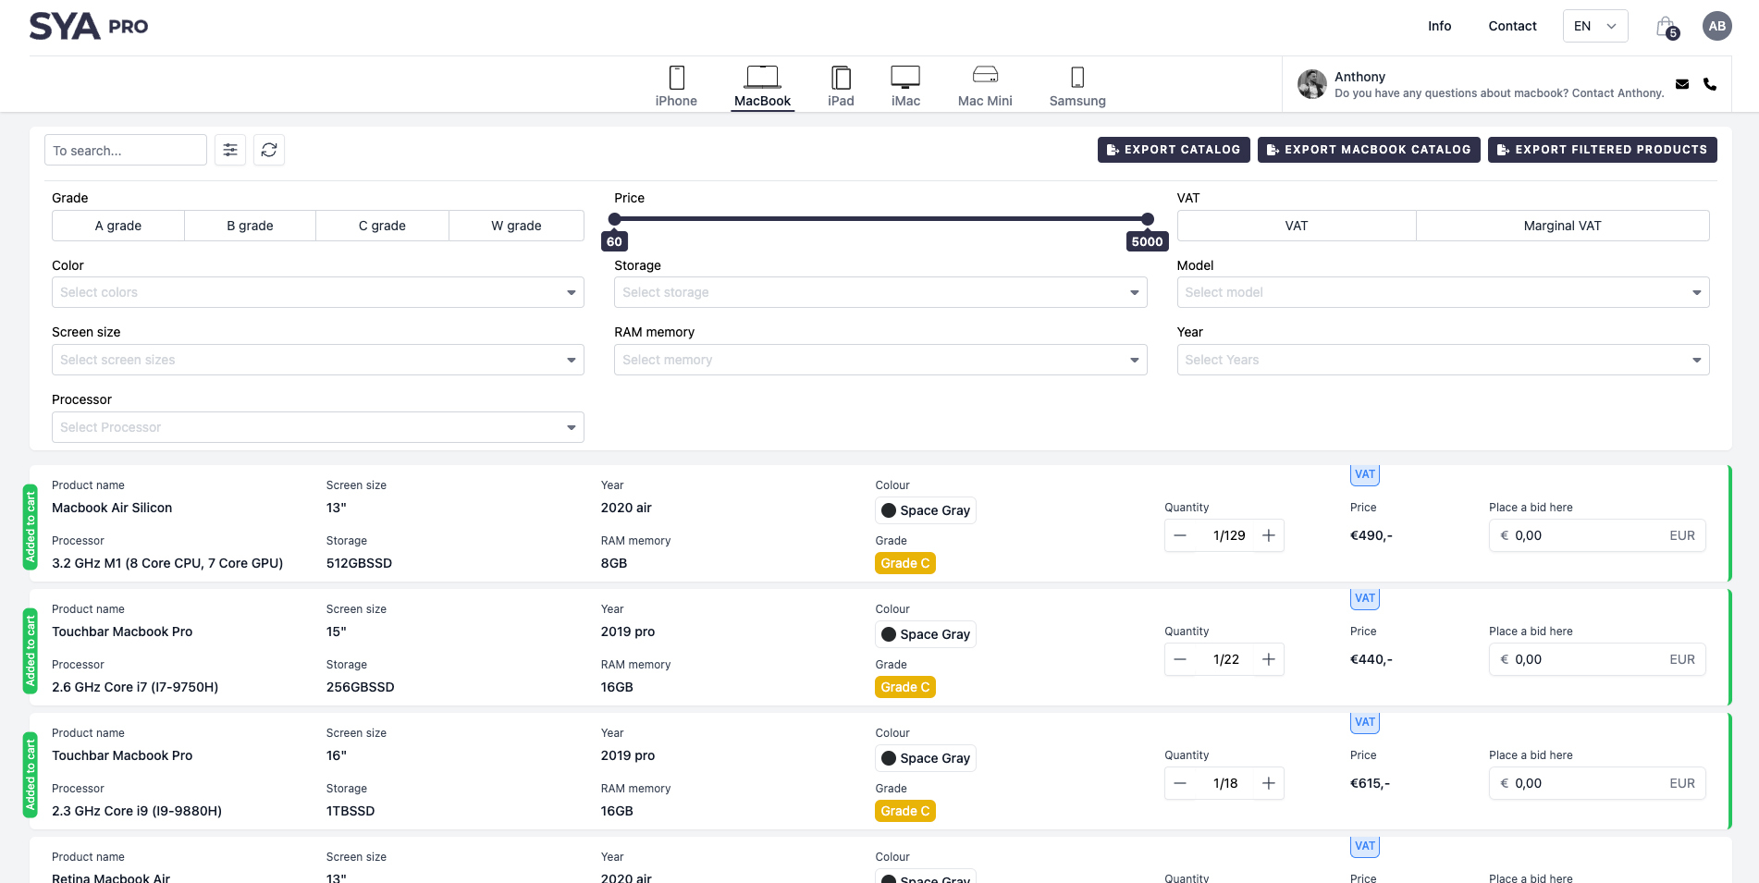Click quantity value 1/129
Screen dimensions: 1759x883
coord(1229,535)
